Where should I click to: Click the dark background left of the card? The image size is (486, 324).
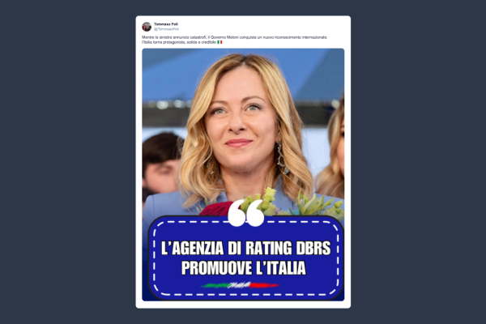(67, 162)
